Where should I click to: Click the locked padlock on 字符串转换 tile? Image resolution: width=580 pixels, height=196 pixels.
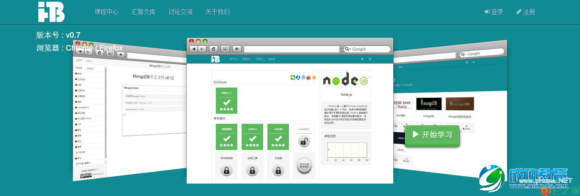(x=227, y=170)
